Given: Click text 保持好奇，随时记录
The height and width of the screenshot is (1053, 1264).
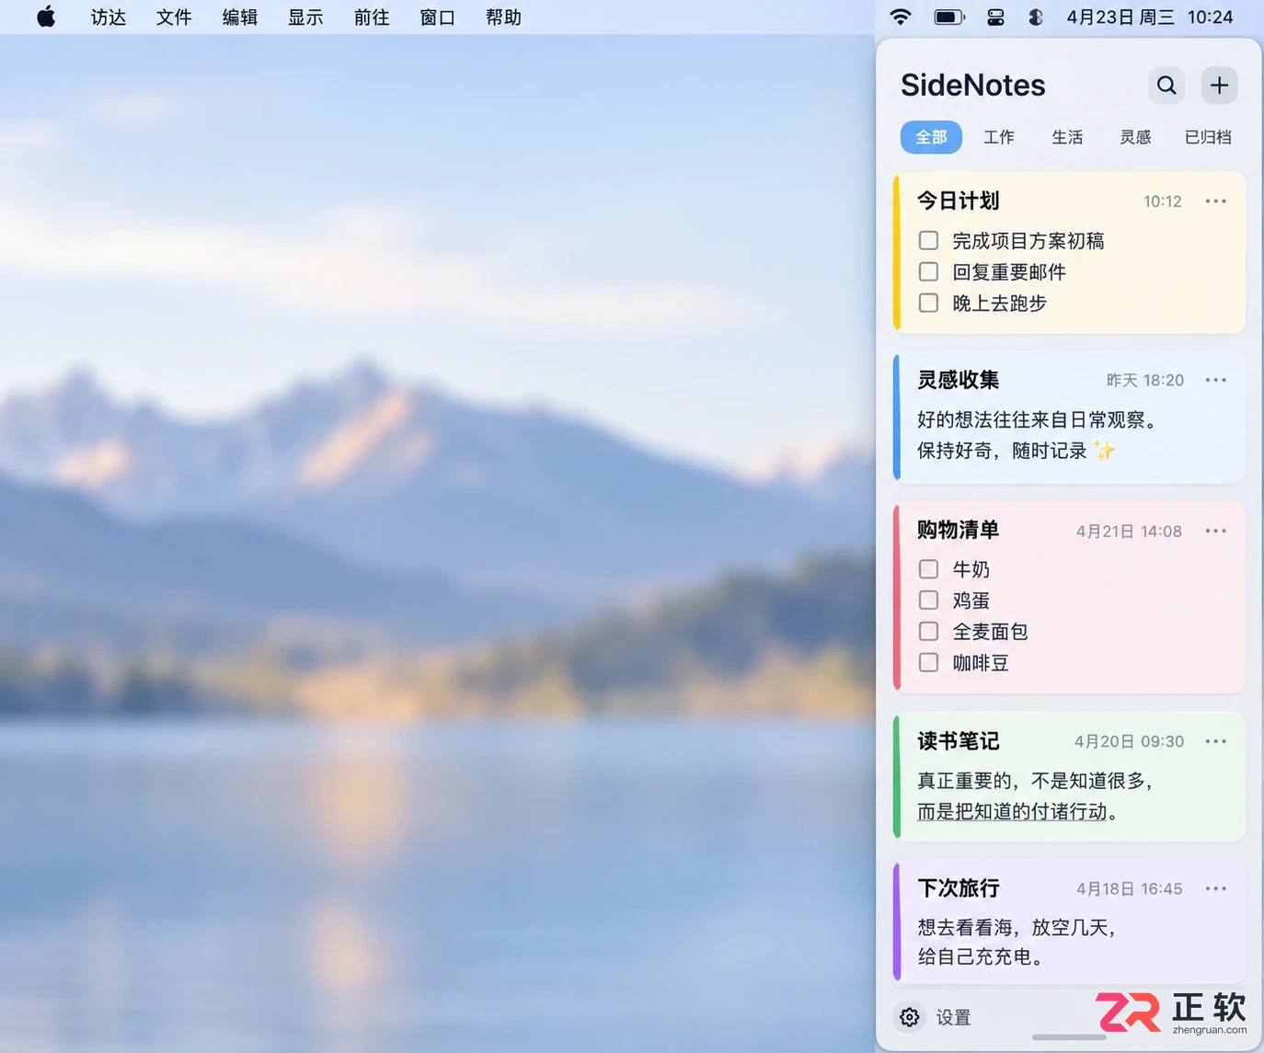Looking at the screenshot, I should click(x=1002, y=451).
